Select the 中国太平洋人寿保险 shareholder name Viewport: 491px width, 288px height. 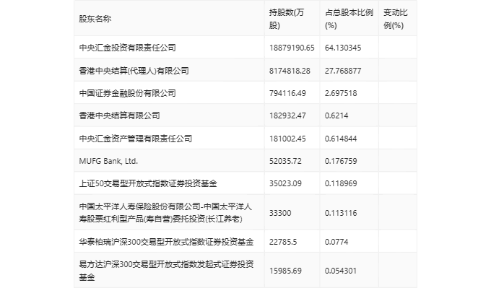coord(165,212)
